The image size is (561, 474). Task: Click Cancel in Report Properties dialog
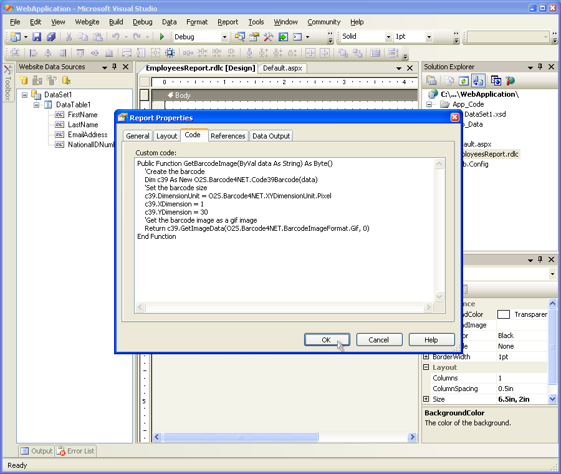click(x=378, y=340)
